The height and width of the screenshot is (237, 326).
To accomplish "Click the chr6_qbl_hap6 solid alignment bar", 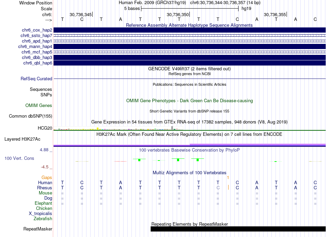I will (x=189, y=63).
